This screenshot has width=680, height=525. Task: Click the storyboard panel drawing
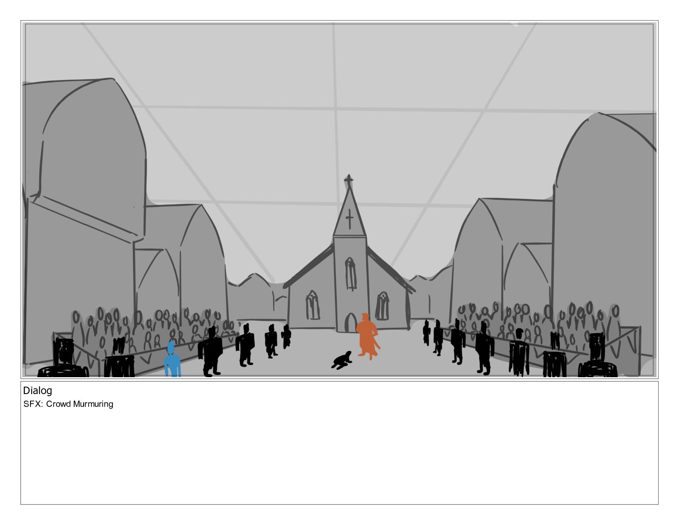339,200
